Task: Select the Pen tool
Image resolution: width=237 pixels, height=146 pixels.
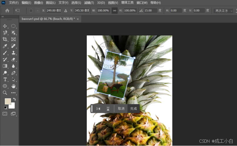Action: click(13, 73)
